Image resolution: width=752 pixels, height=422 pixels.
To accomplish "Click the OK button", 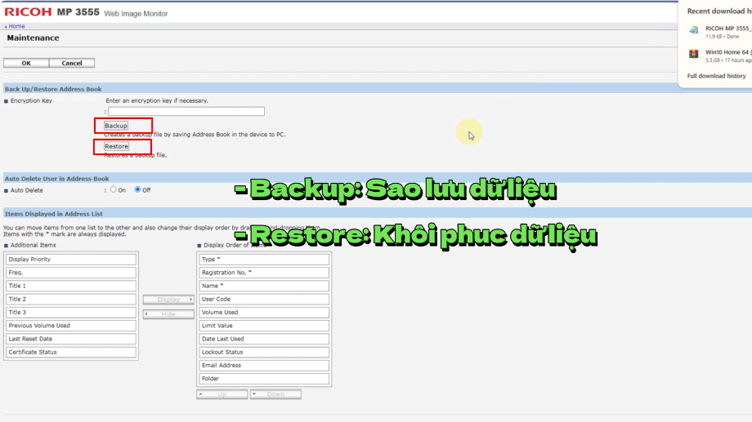I will [x=26, y=63].
